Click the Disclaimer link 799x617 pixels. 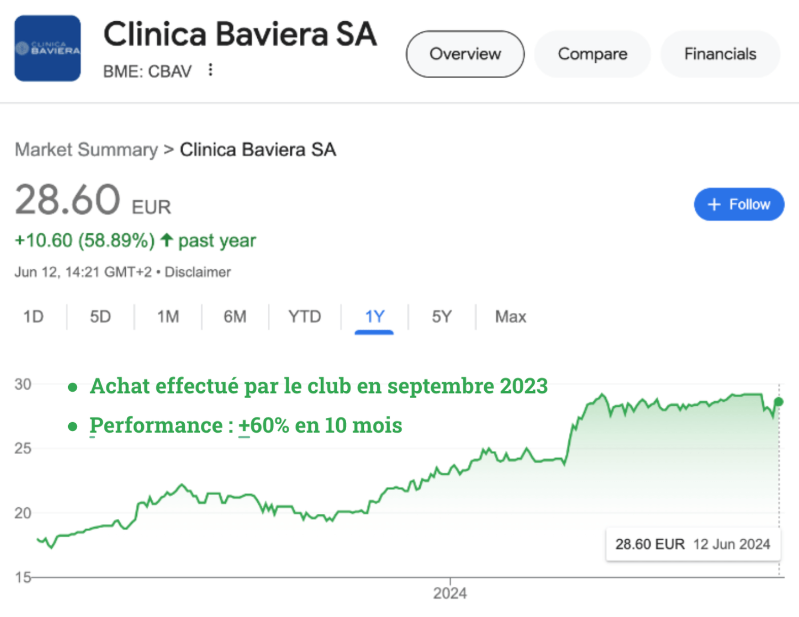coord(198,272)
